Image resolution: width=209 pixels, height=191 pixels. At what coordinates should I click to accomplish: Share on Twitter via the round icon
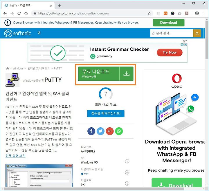click(100, 131)
